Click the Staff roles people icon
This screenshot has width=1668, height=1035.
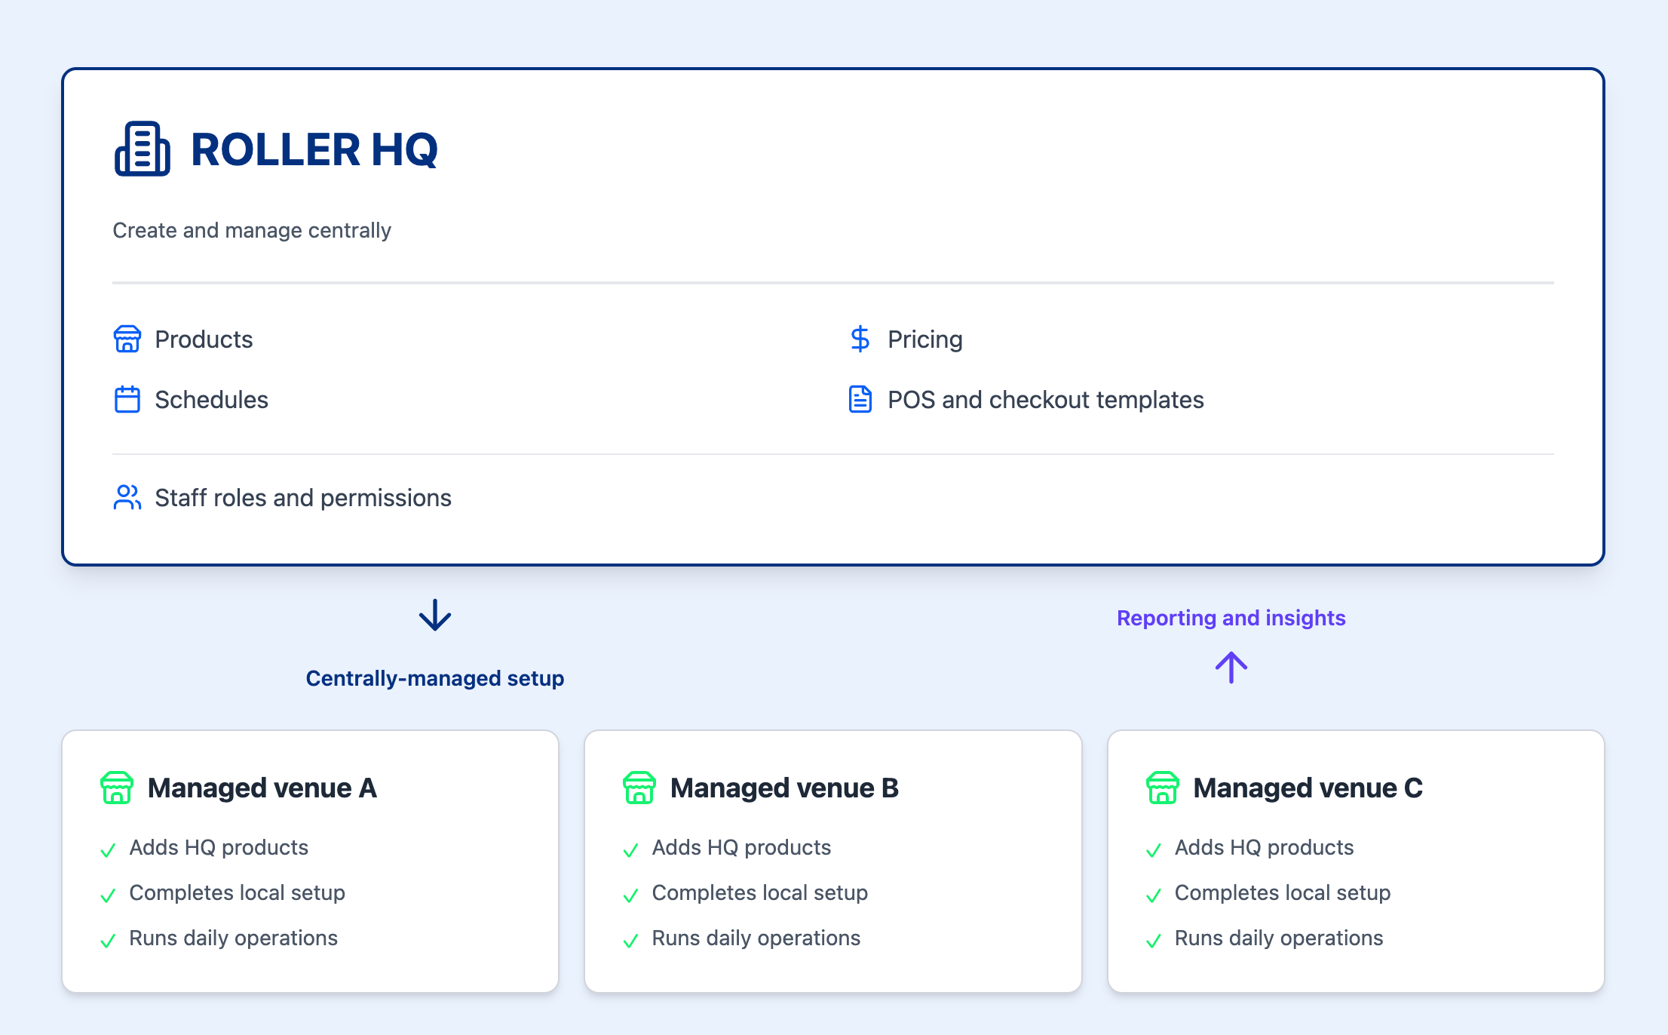click(127, 498)
